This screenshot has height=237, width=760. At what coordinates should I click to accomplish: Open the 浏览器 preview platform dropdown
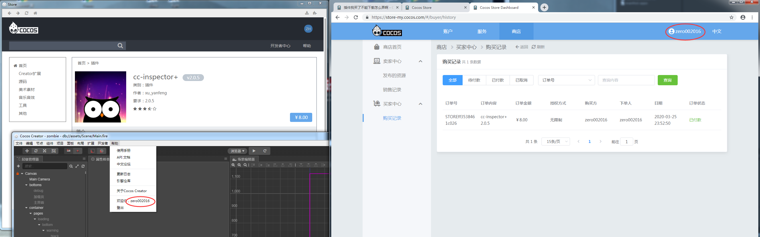238,151
